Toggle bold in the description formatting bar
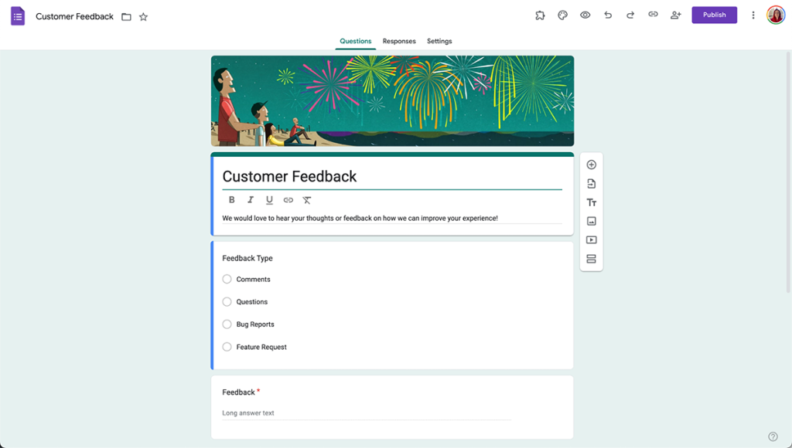The image size is (792, 448). tap(231, 199)
